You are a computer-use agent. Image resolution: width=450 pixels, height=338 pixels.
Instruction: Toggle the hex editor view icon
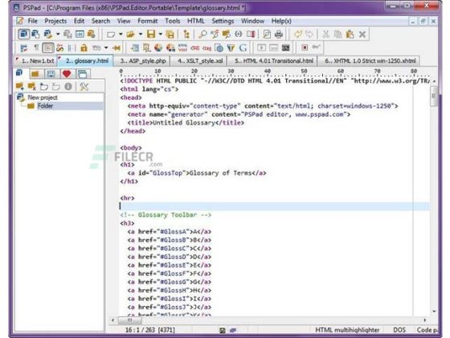point(80,34)
